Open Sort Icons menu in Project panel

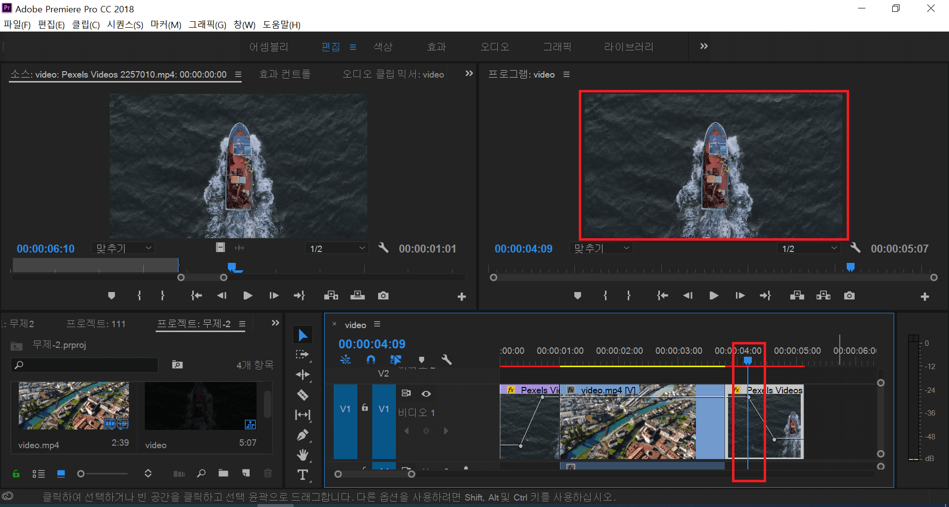click(x=148, y=473)
